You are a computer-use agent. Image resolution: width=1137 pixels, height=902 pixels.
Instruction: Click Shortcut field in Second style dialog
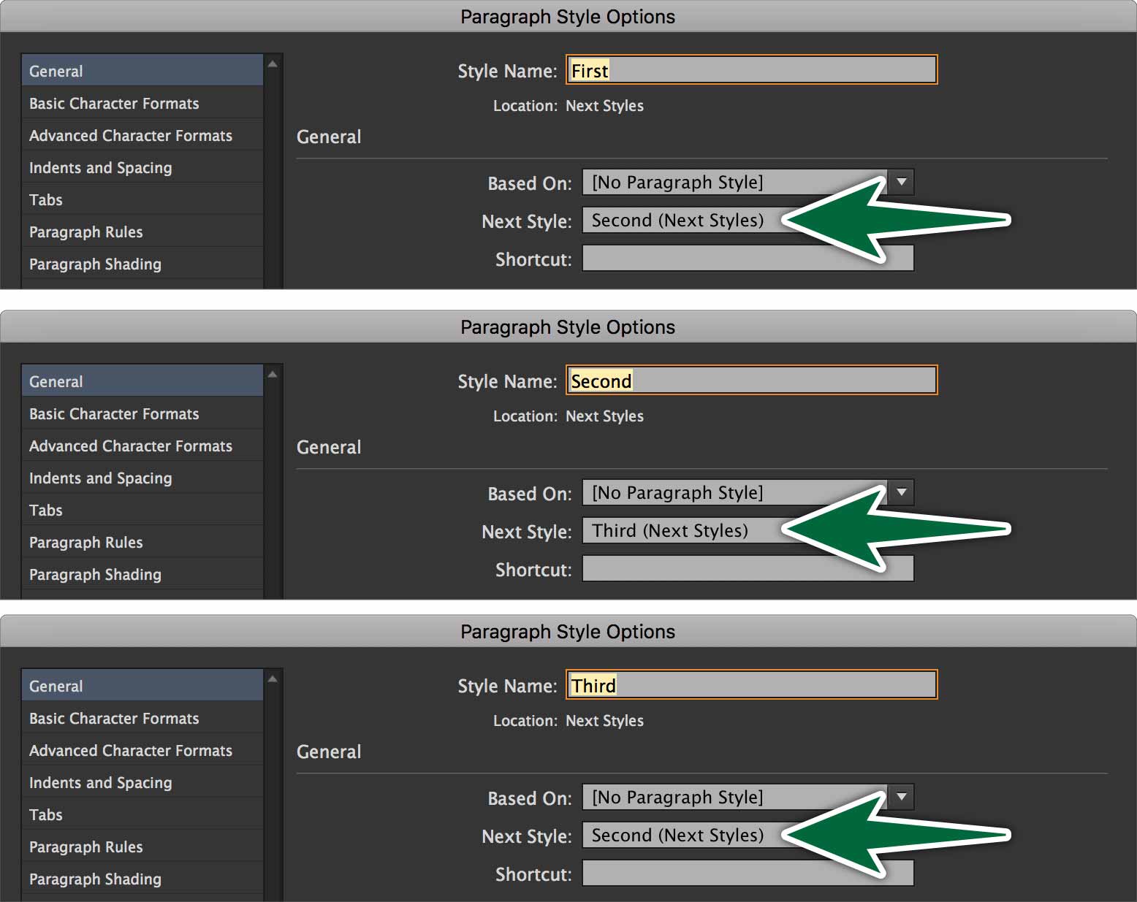(748, 568)
